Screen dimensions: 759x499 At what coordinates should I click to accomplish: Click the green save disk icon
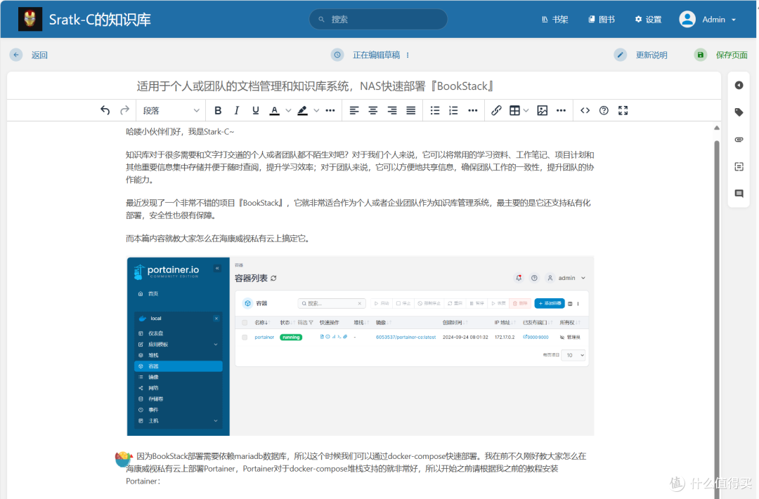(x=701, y=55)
